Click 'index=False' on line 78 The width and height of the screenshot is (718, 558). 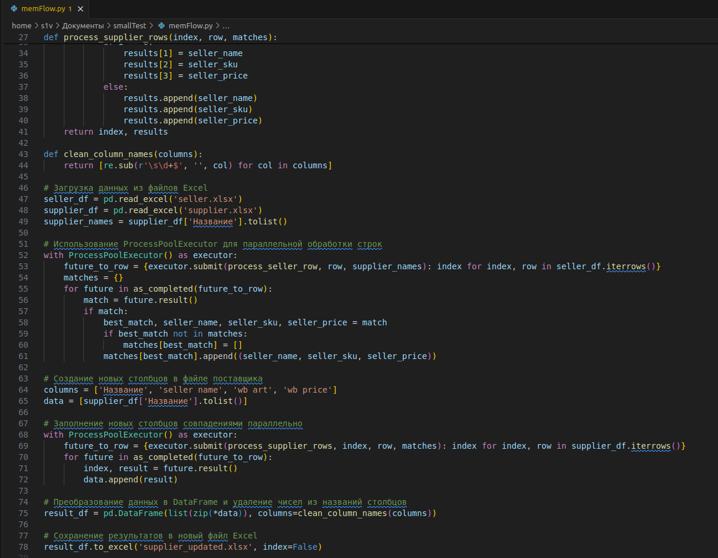pyautogui.click(x=290, y=547)
